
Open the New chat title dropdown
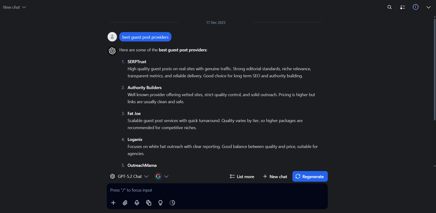pyautogui.click(x=14, y=7)
